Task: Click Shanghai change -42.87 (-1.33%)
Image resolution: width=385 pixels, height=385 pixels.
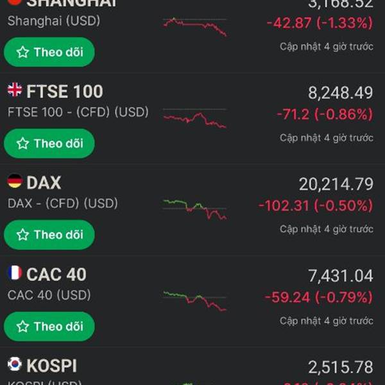Action: pos(318,23)
